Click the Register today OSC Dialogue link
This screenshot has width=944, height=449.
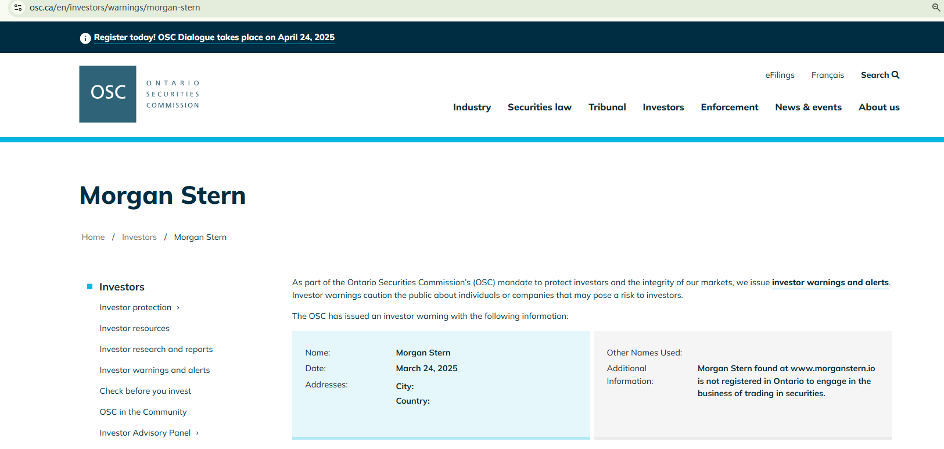[x=214, y=38]
